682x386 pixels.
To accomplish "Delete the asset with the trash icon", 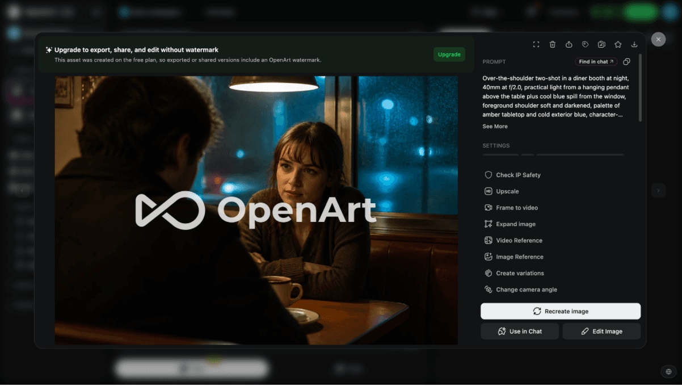I will tap(553, 44).
